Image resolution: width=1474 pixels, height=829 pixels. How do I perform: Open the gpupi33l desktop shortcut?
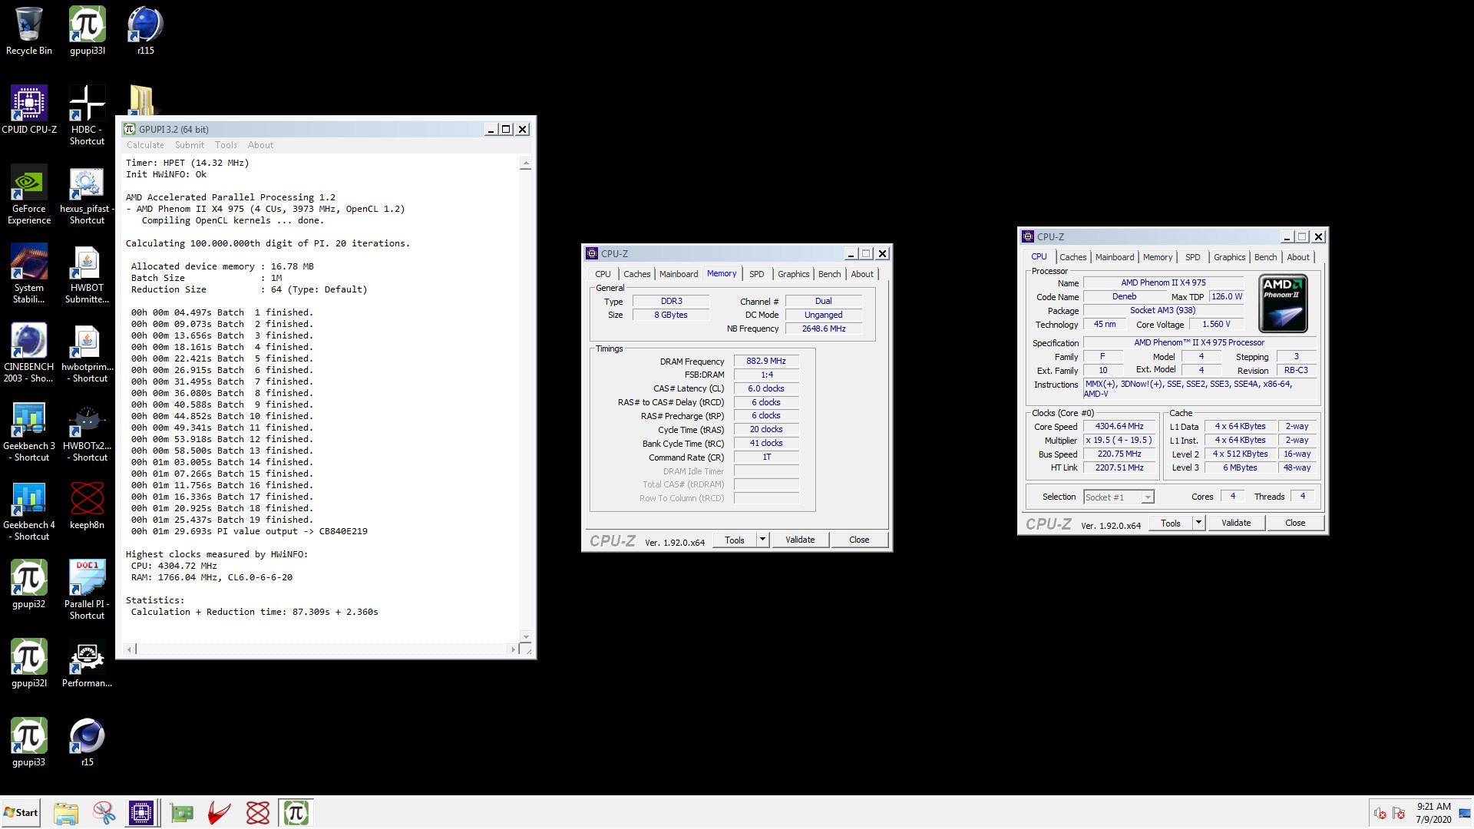(88, 31)
